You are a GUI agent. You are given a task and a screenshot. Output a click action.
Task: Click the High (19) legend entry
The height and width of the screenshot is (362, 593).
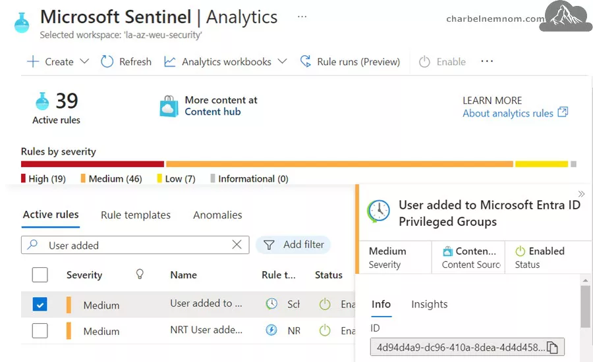pos(43,179)
